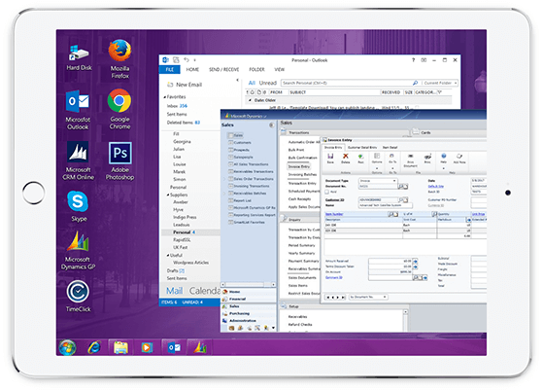Click the Outlook undo arrow in title bar
This screenshot has height=391, width=543.
click(187, 59)
